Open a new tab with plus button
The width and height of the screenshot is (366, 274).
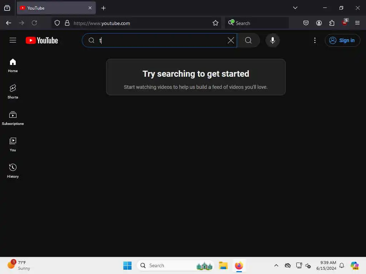click(103, 8)
